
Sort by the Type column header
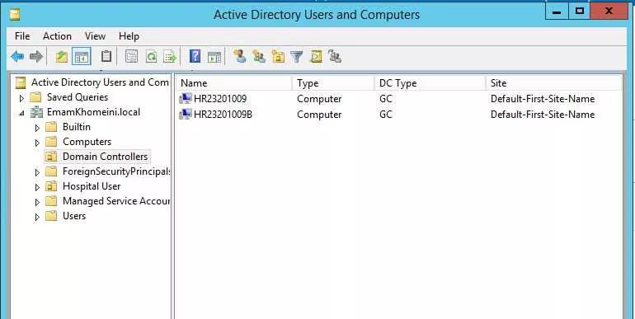pyautogui.click(x=334, y=83)
